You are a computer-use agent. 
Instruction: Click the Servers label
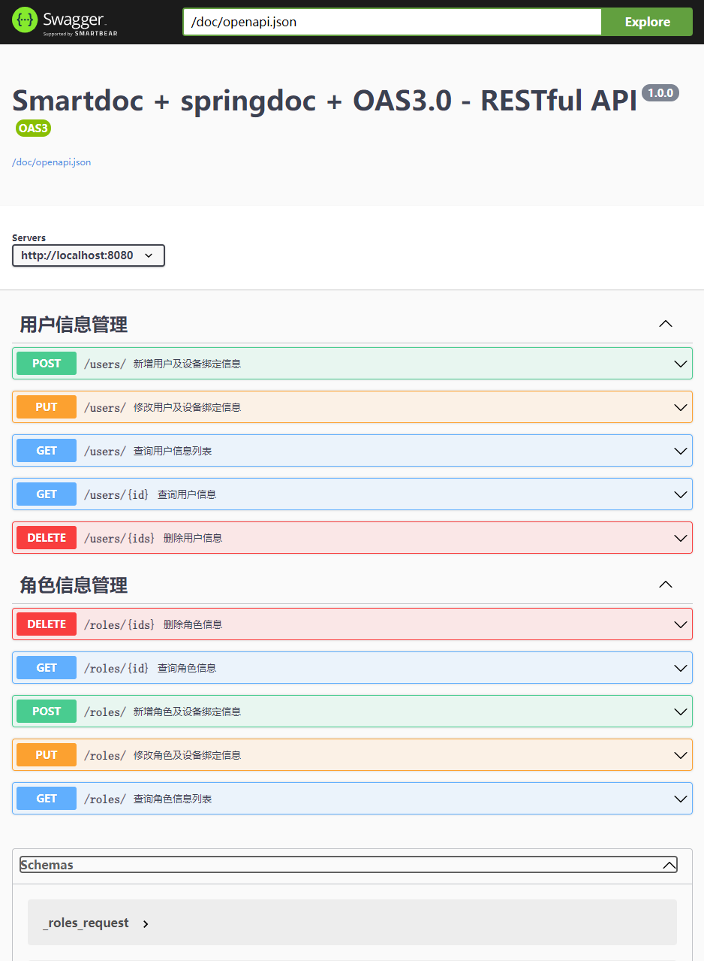pyautogui.click(x=29, y=237)
